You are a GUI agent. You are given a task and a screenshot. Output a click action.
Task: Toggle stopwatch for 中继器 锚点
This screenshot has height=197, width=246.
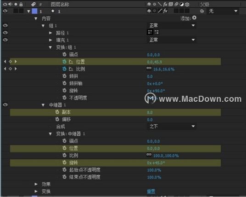pyautogui.click(x=64, y=141)
